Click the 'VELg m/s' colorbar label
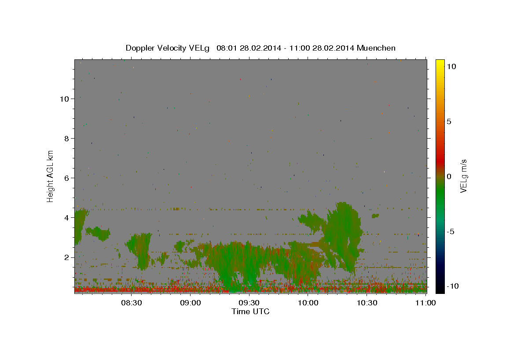Viewport: 528px width, 352px height. (x=464, y=176)
